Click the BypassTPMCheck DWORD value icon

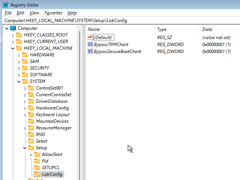click(90, 44)
